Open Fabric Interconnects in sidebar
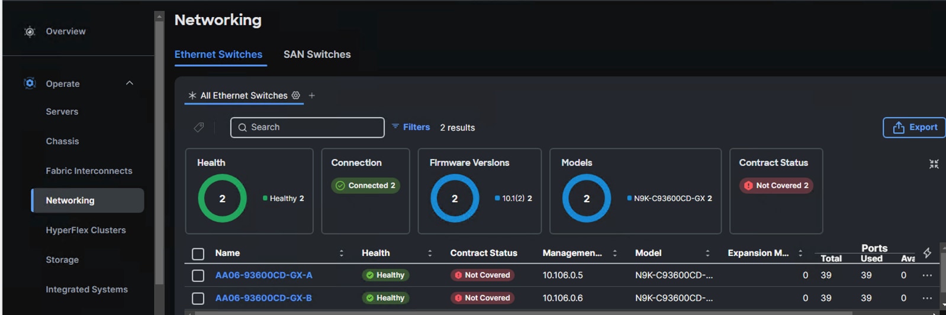 point(89,171)
